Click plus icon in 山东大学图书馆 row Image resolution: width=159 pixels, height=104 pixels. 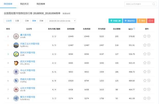point(149,89)
